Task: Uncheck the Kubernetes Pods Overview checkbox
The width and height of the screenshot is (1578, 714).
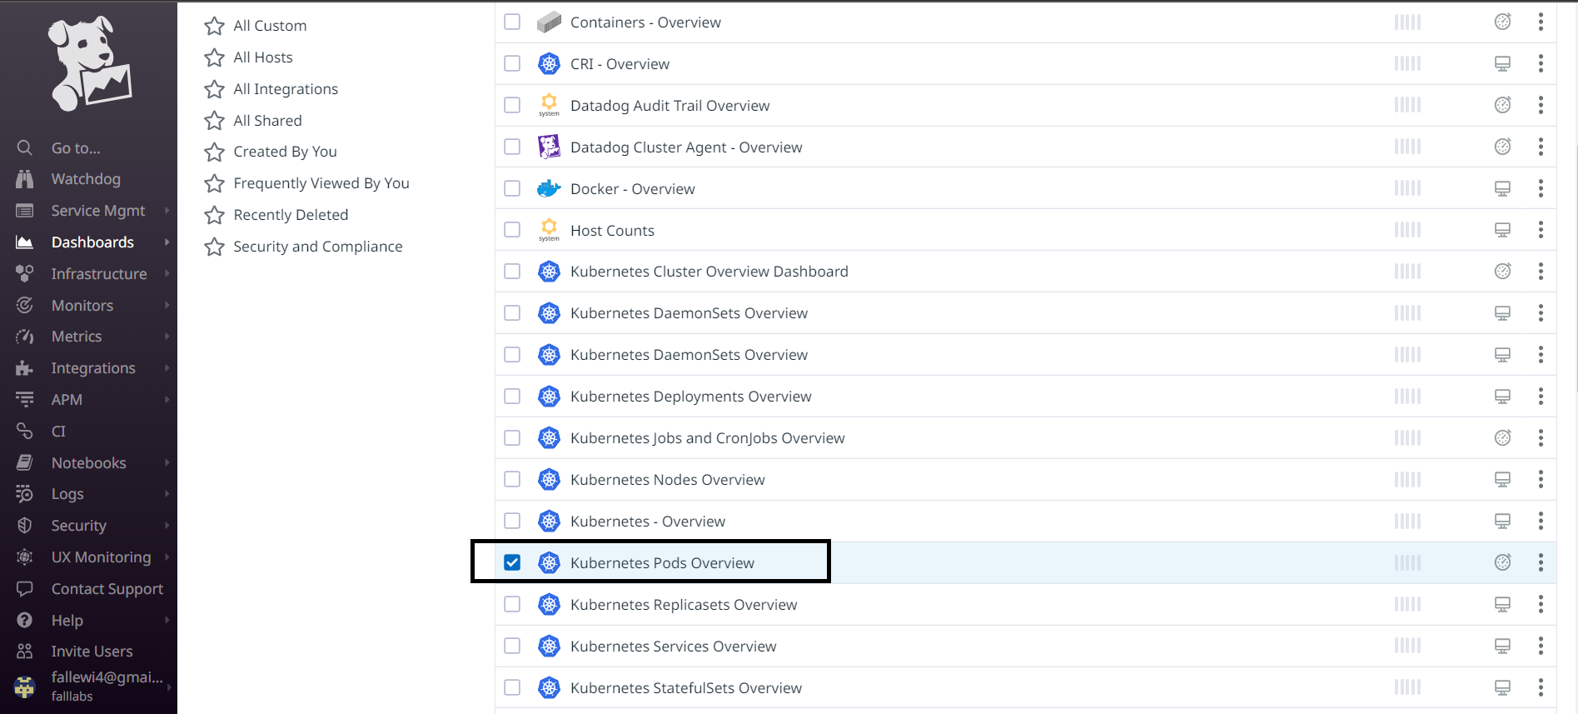Action: [512, 562]
